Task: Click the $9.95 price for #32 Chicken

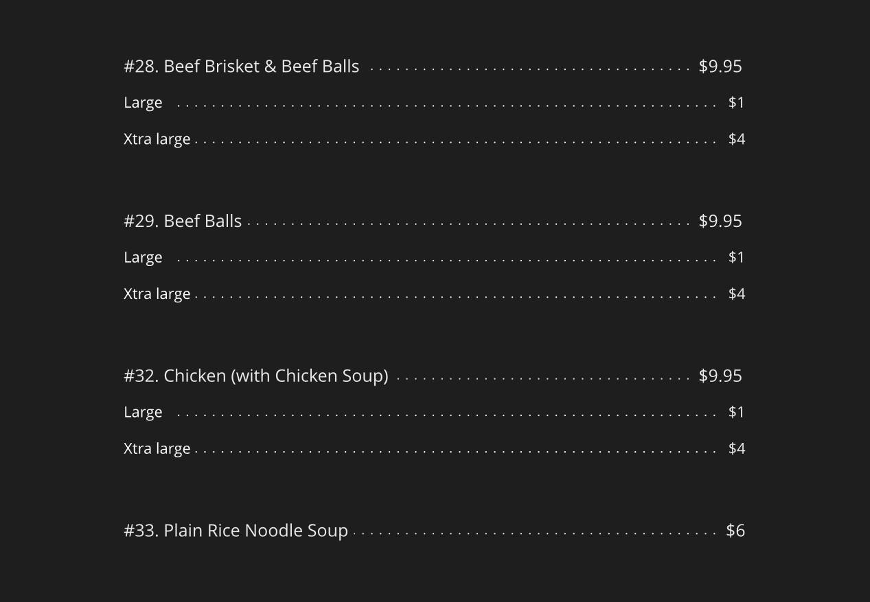Action: [720, 376]
